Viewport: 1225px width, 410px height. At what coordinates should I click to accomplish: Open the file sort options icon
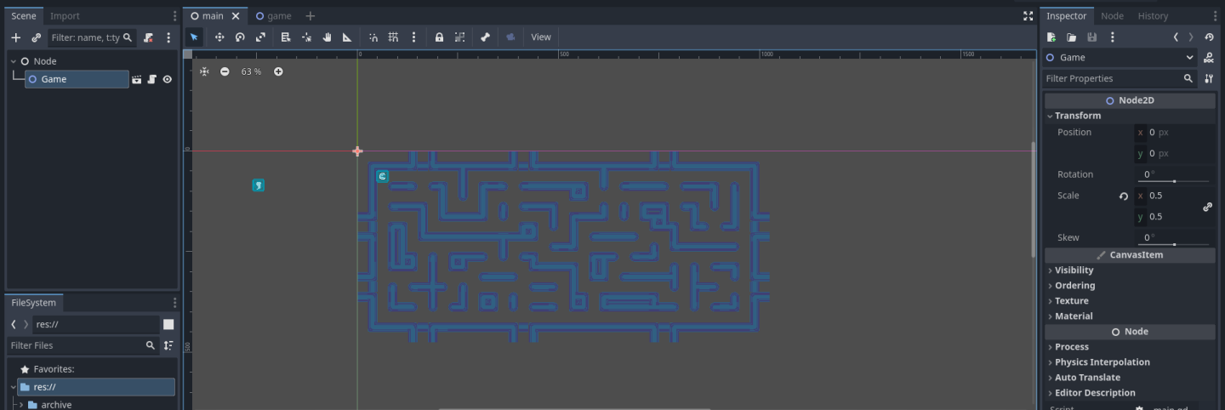pyautogui.click(x=168, y=345)
